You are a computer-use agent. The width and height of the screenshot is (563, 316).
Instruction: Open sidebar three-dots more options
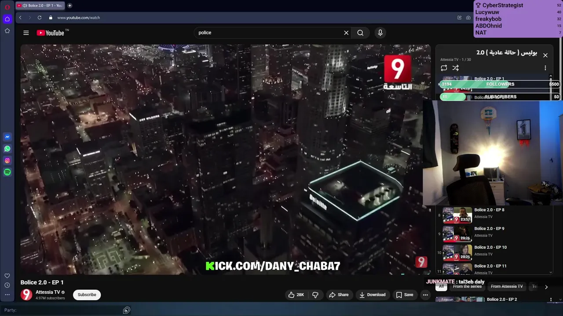point(7,295)
